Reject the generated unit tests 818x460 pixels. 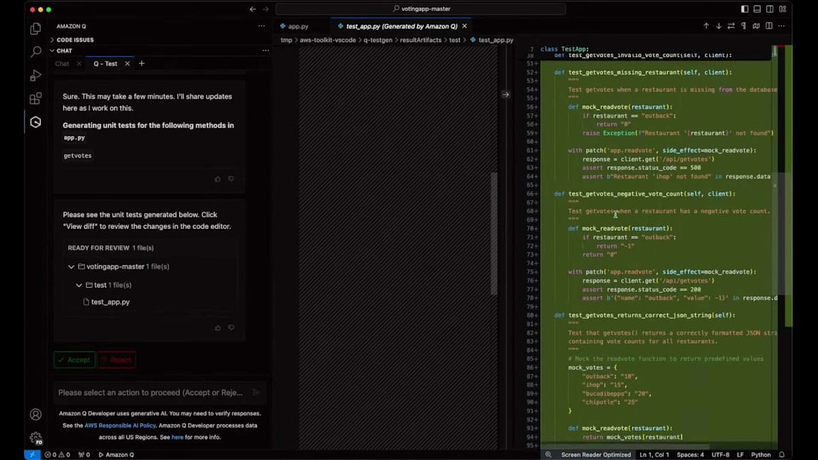[117, 360]
